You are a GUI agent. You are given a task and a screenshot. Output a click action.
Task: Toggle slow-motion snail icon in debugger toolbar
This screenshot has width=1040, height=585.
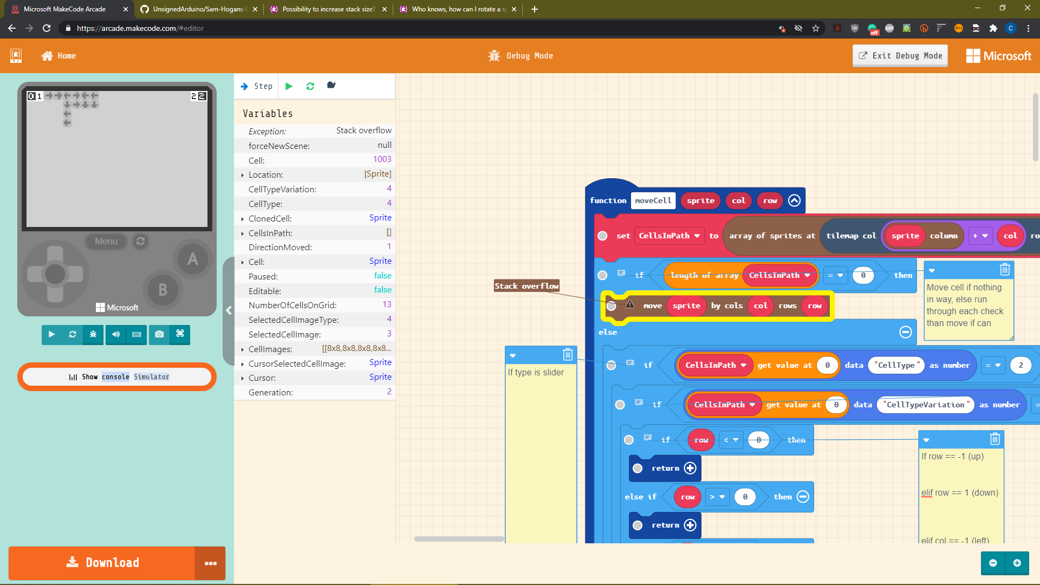click(331, 86)
